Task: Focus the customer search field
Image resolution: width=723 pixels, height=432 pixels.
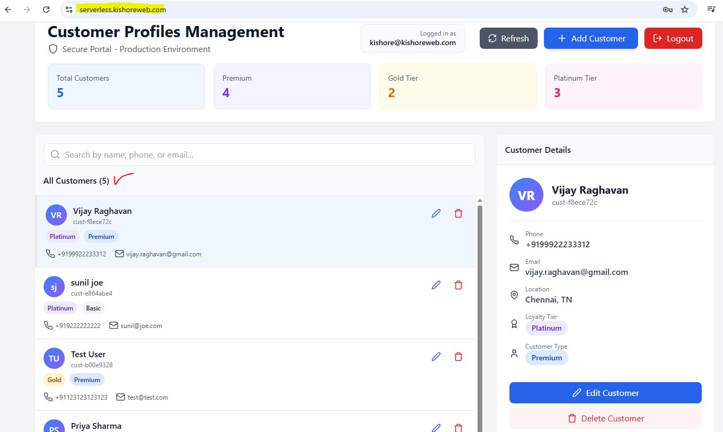Action: click(x=259, y=155)
